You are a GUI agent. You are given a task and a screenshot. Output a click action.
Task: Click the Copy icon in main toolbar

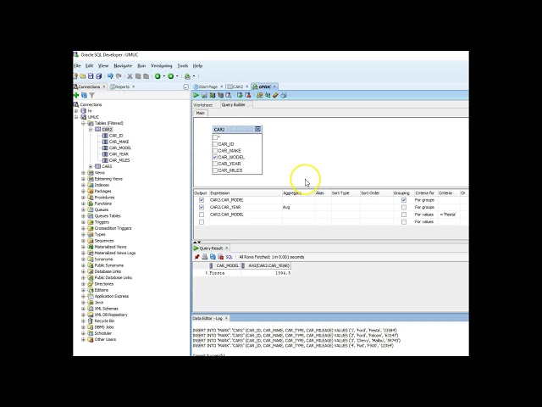coord(138,76)
